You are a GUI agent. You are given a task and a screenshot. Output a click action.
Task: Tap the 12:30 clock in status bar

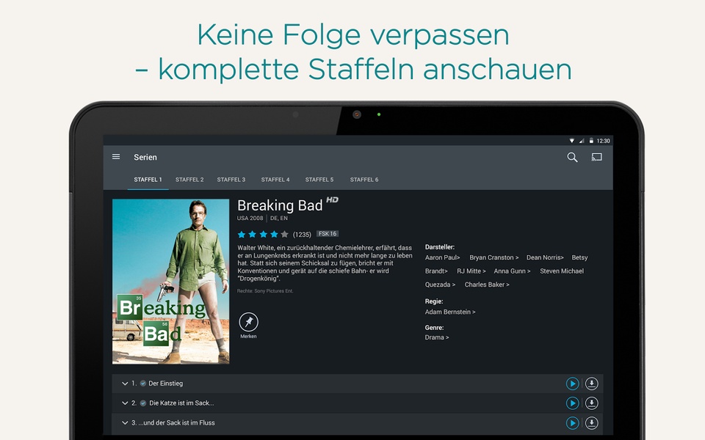[604, 141]
